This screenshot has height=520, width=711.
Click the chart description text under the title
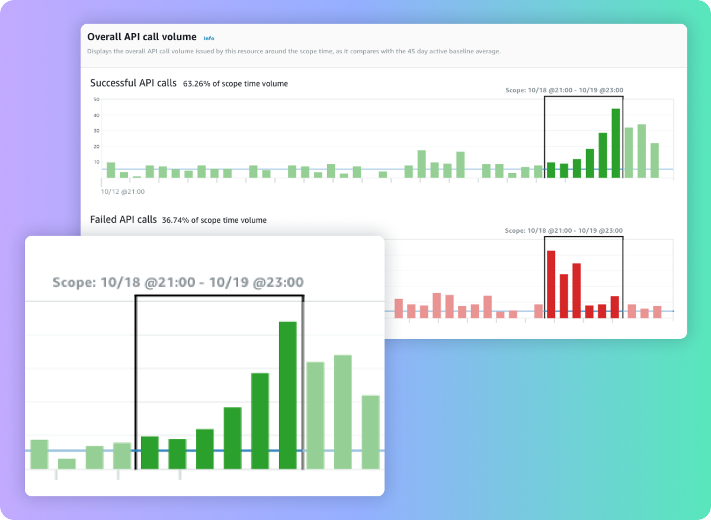[x=294, y=52]
